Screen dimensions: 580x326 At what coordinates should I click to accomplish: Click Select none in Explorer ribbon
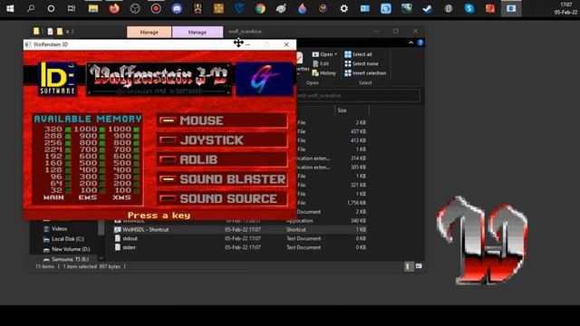[361, 63]
